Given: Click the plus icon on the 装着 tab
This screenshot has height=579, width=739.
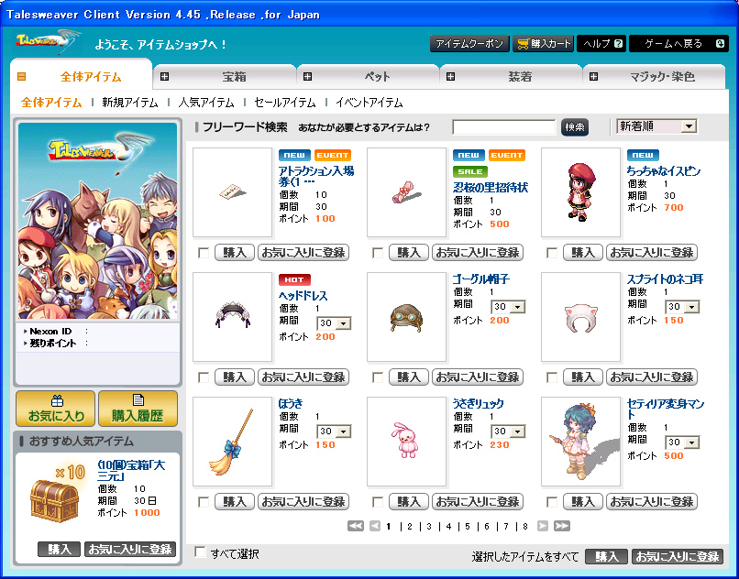Looking at the screenshot, I should [450, 77].
